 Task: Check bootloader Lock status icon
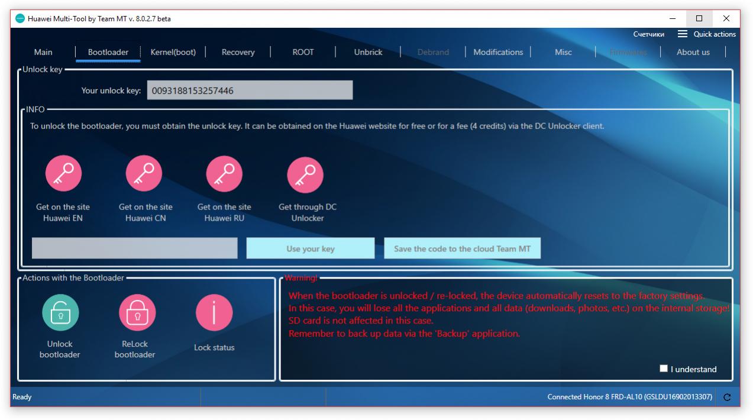click(x=214, y=312)
